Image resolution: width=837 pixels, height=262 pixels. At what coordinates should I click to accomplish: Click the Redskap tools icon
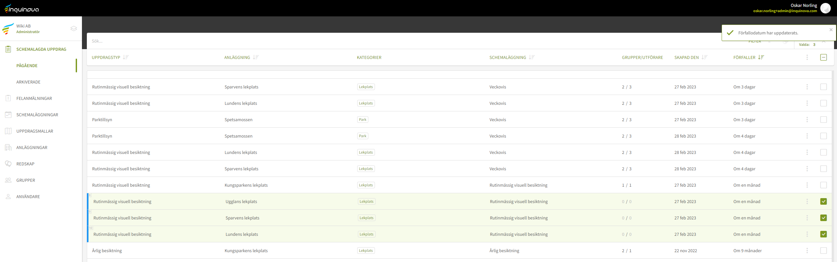(8, 164)
